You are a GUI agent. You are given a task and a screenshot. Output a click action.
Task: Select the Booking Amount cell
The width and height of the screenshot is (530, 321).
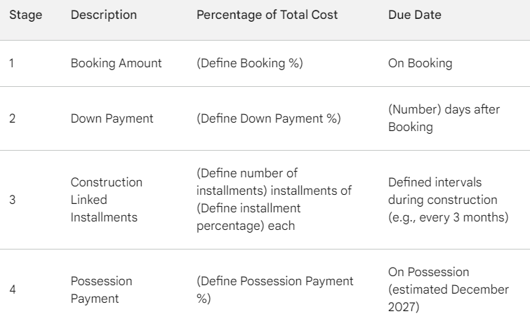tap(117, 63)
